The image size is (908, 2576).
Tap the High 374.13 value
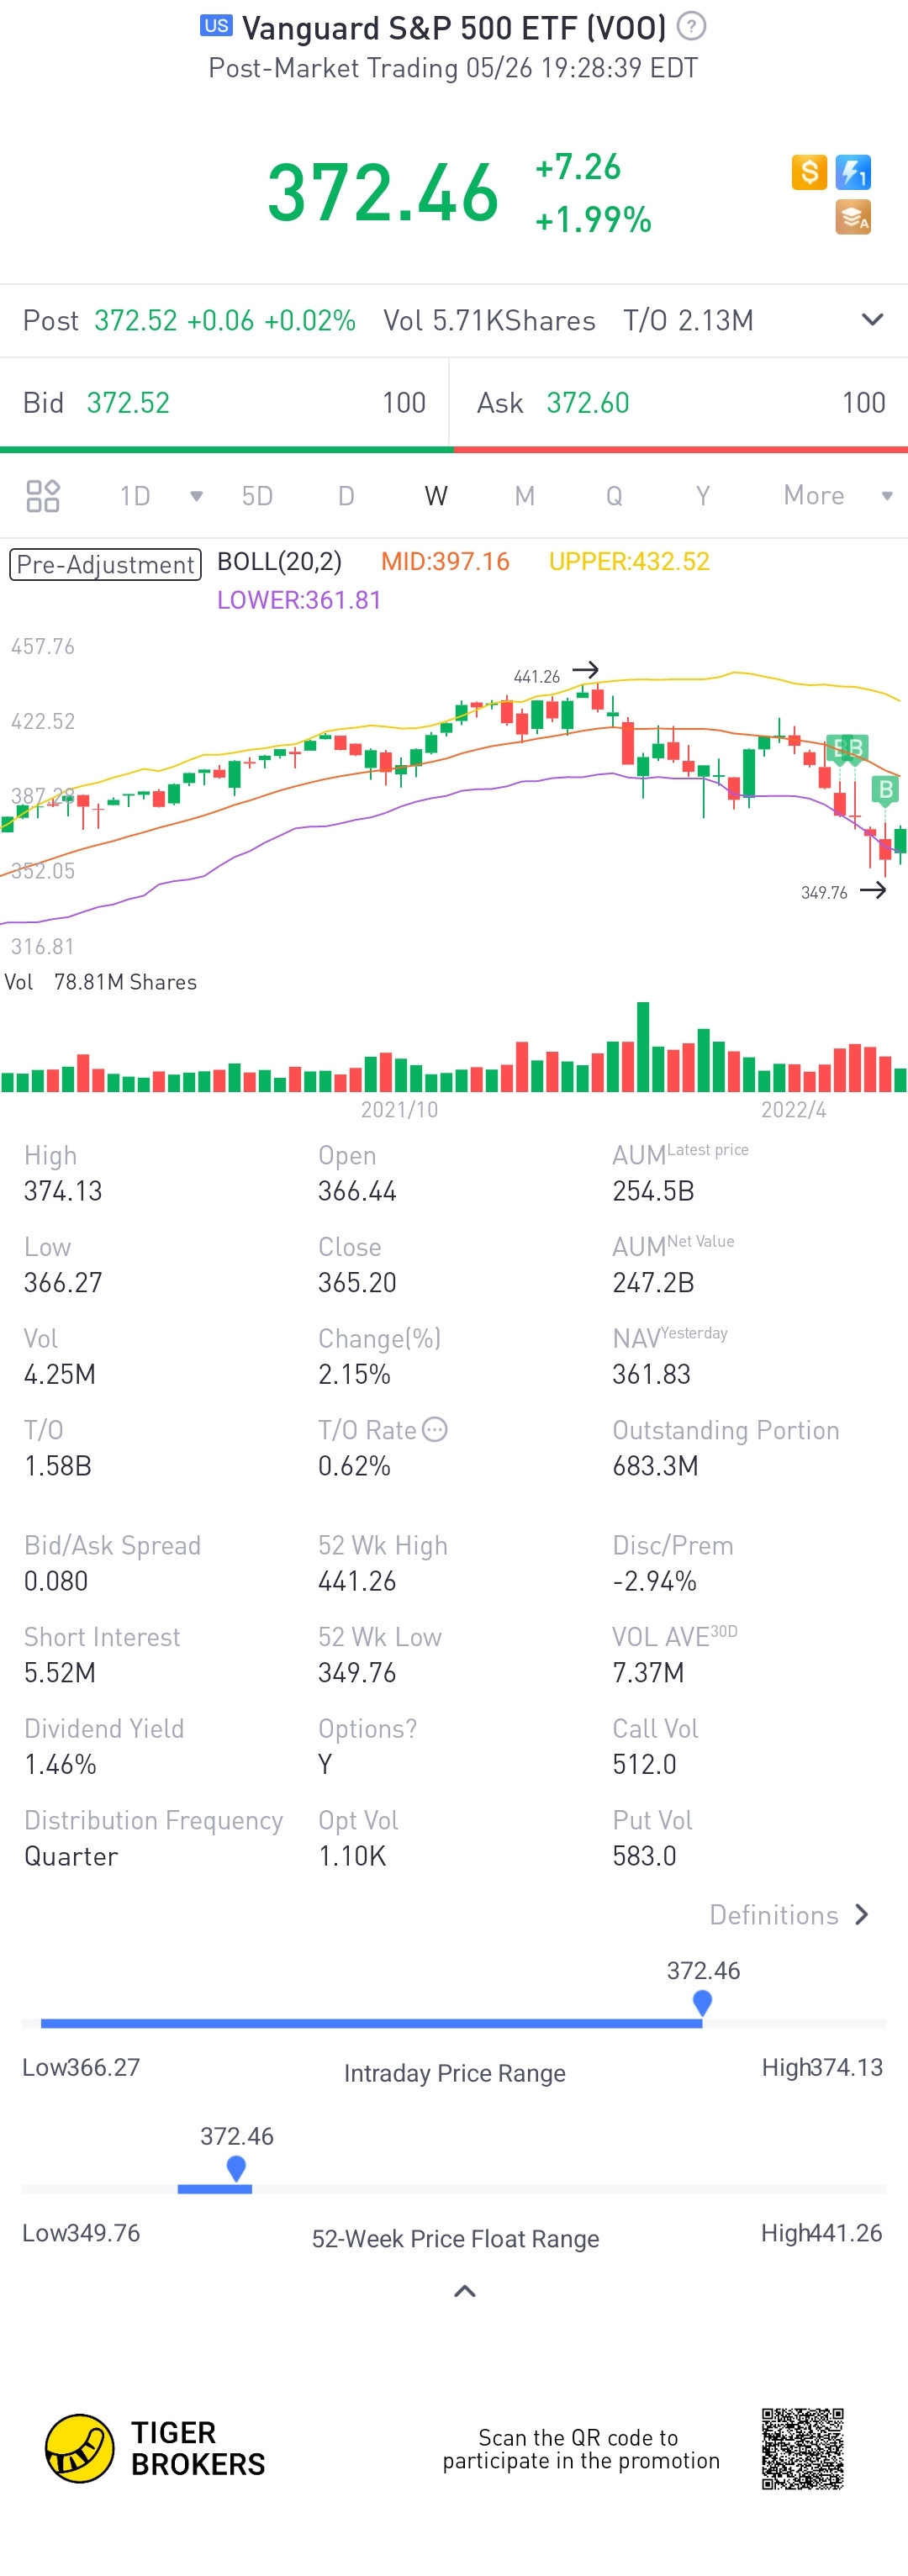point(63,1191)
